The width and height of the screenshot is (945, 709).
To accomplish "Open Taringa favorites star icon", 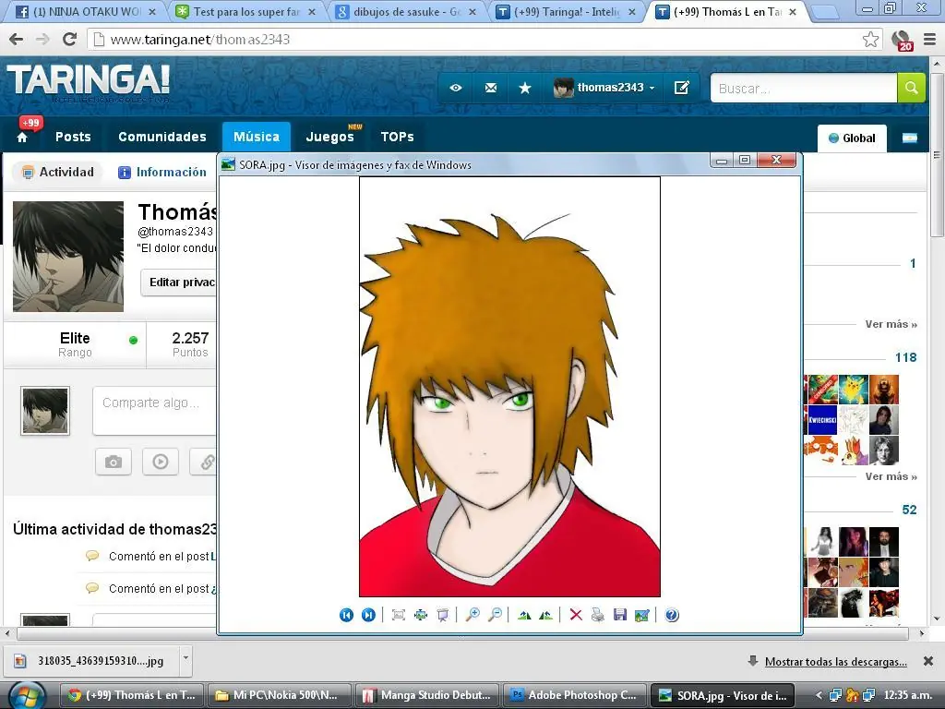I will (x=525, y=88).
